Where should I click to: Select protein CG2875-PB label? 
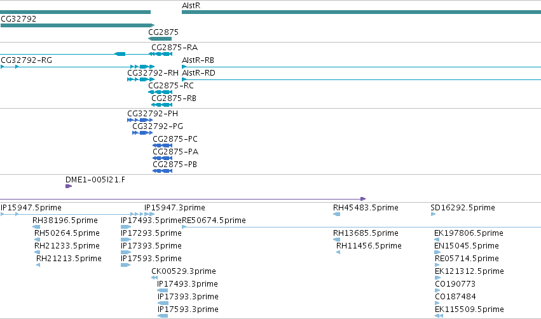point(175,165)
